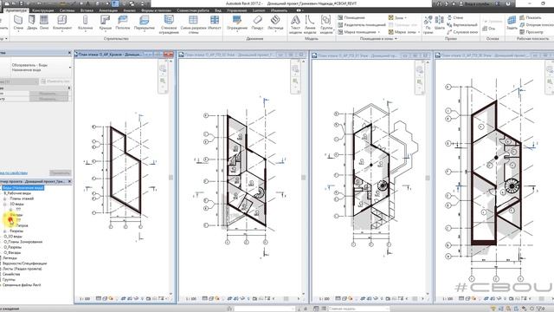
Task: Choose the Компонент tool in ribbon
Action: point(62,23)
